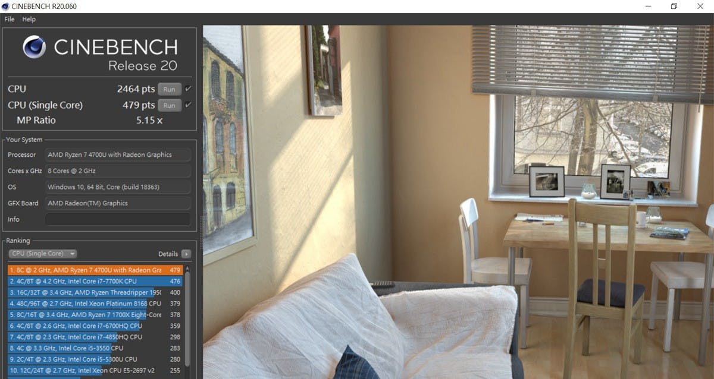
Task: Select ranking row Intel Core i7-7700K
Action: [95, 281]
